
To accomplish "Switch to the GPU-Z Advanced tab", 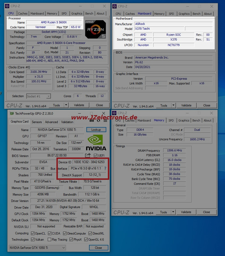I will click(x=51, y=122).
